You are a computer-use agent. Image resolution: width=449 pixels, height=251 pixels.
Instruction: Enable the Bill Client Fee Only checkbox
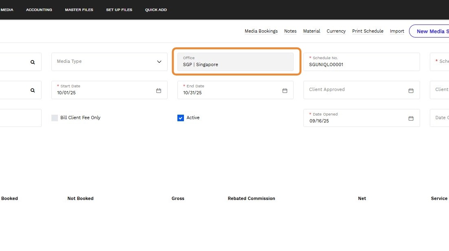(55, 118)
